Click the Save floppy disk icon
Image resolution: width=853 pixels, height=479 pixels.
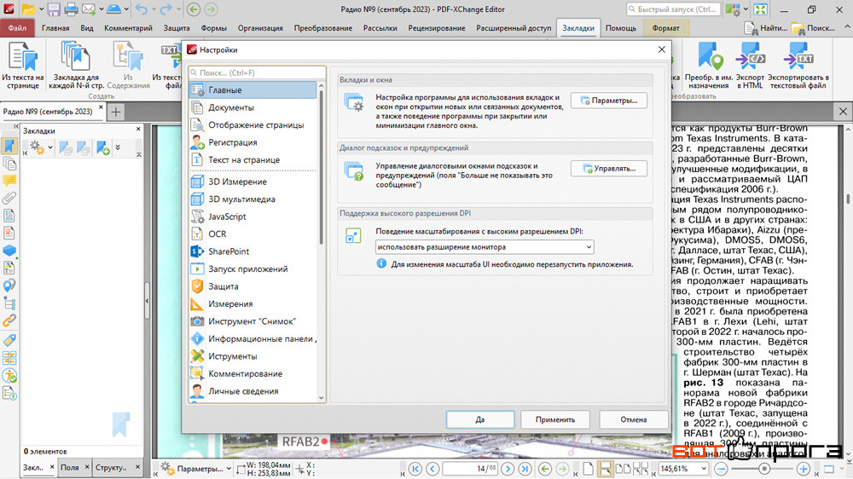(53, 9)
